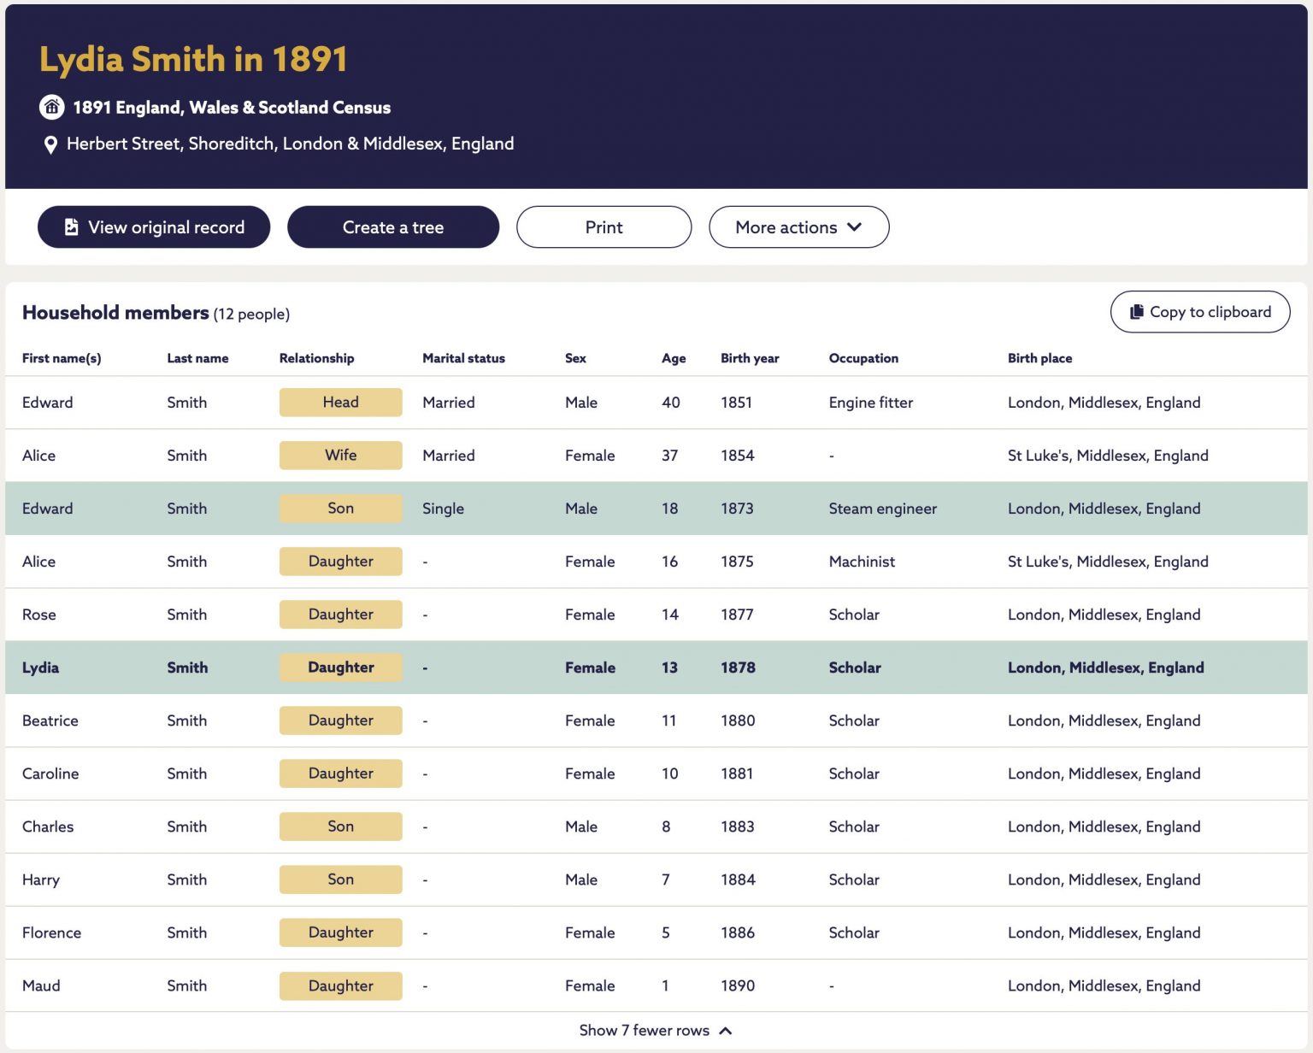This screenshot has width=1313, height=1053.
Task: Click the Occupation column header
Action: pos(863,358)
